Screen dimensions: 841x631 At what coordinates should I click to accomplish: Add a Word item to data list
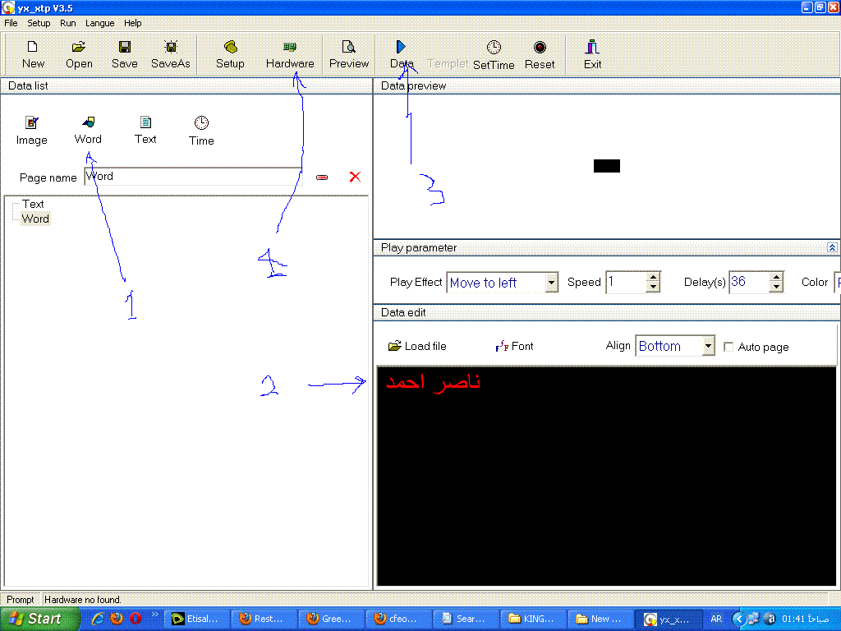[x=88, y=131]
